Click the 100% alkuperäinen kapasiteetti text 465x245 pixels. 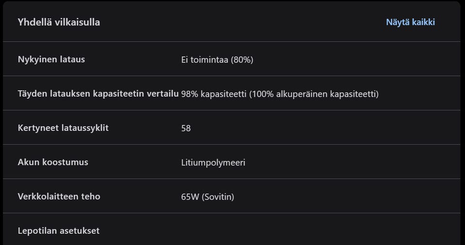point(314,94)
